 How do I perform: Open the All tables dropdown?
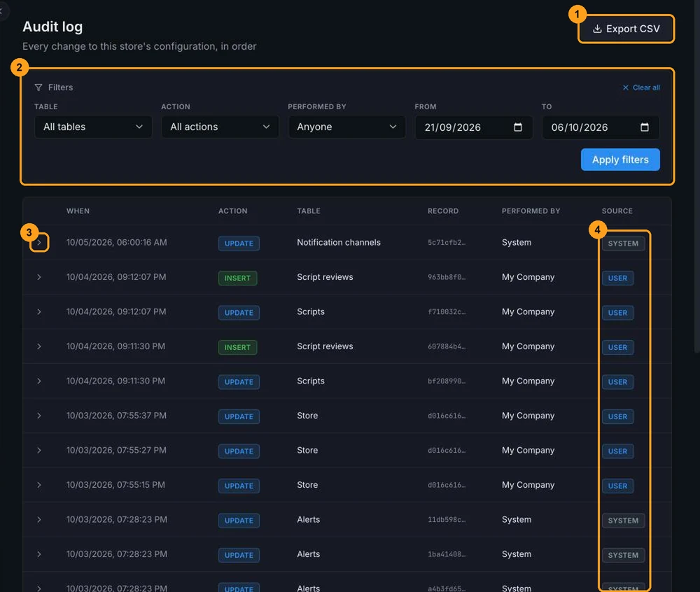(x=93, y=127)
